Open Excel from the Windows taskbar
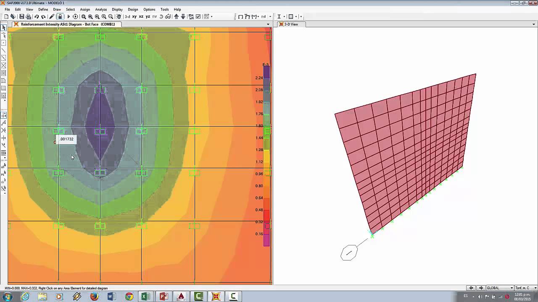This screenshot has width=538, height=302. (x=146, y=297)
